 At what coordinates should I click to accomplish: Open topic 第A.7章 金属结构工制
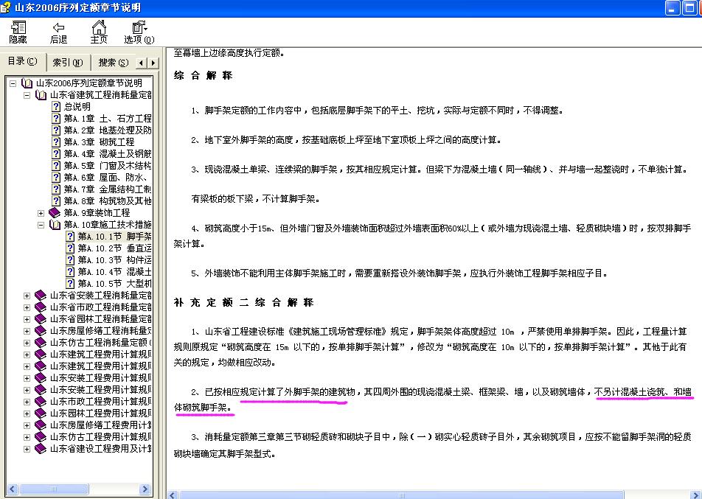point(108,189)
